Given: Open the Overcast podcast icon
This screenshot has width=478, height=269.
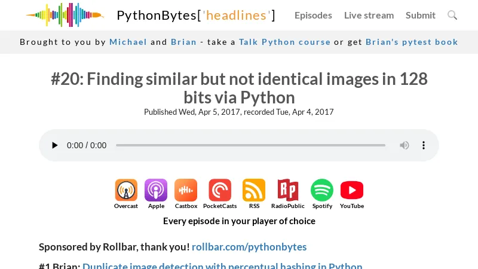Looking at the screenshot, I should (126, 191).
